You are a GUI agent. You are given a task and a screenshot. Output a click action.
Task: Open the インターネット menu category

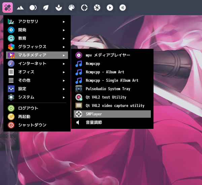tap(37, 64)
